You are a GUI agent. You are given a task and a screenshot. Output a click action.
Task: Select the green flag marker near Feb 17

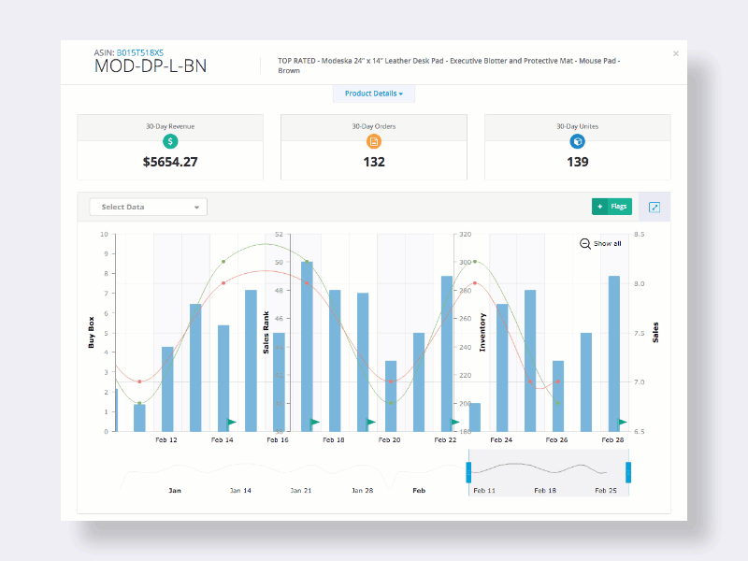(314, 422)
